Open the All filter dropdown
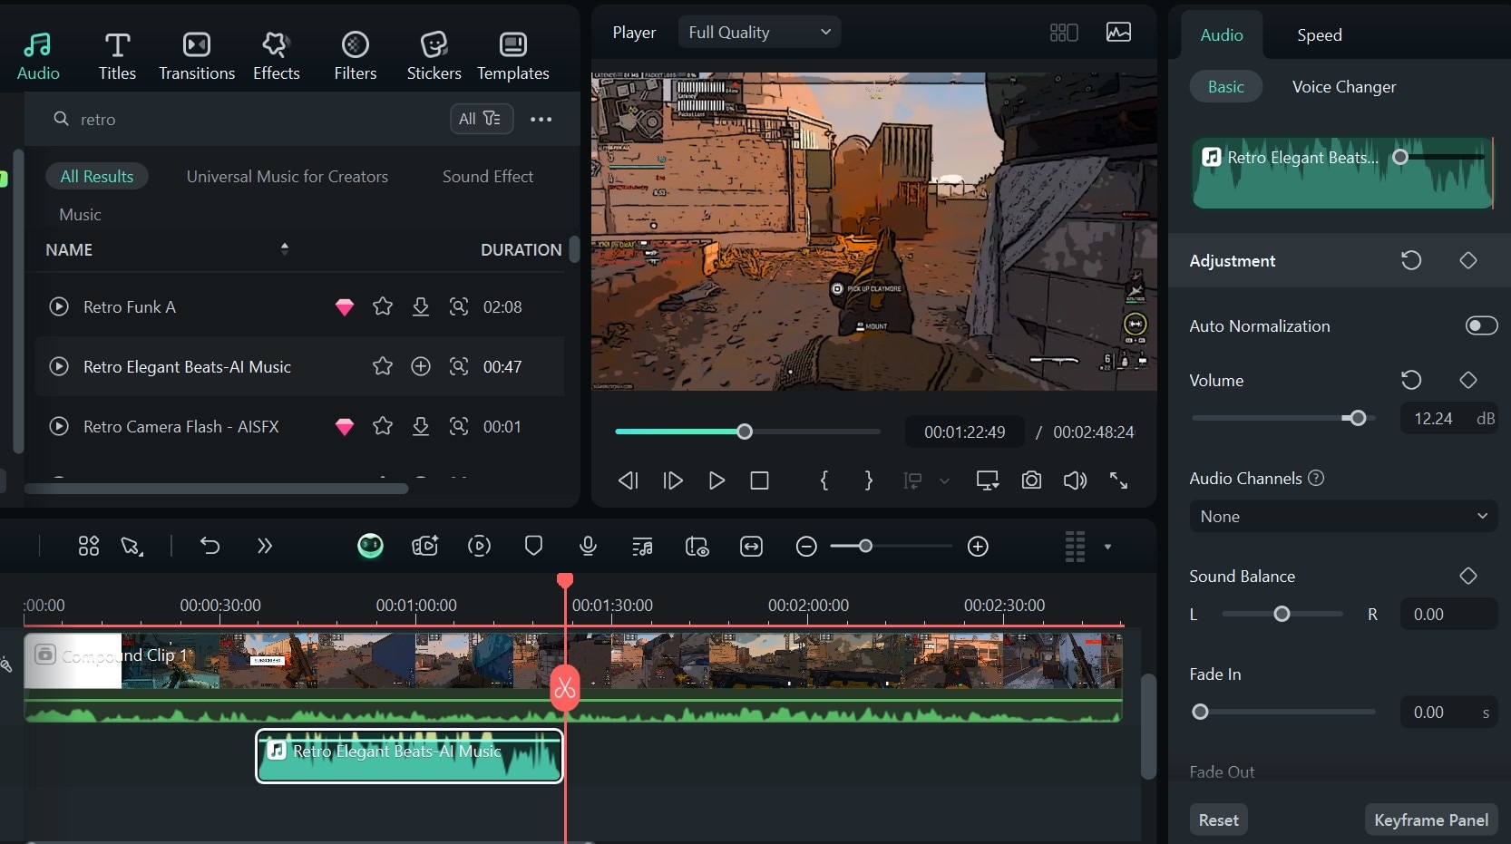Image resolution: width=1511 pixels, height=844 pixels. (481, 119)
